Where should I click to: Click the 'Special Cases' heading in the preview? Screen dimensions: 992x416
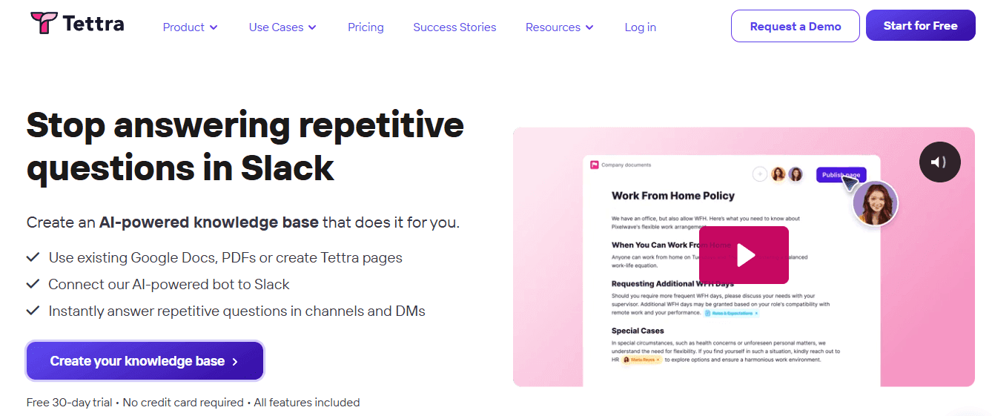[x=638, y=331]
